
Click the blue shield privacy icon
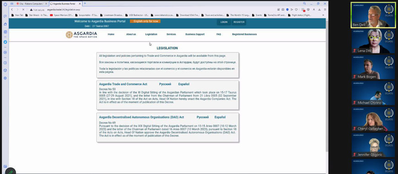tap(287, 10)
